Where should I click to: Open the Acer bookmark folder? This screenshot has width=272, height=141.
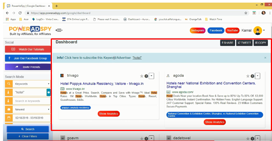[24, 19]
